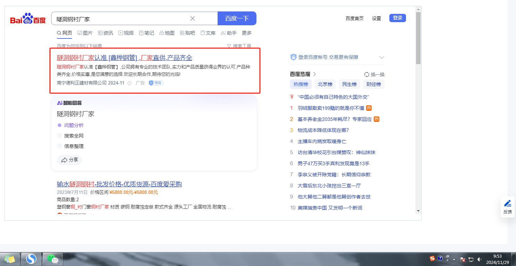Open 李宗义被开除党籍 topic
This screenshot has width=516, height=266.
(x=334, y=175)
